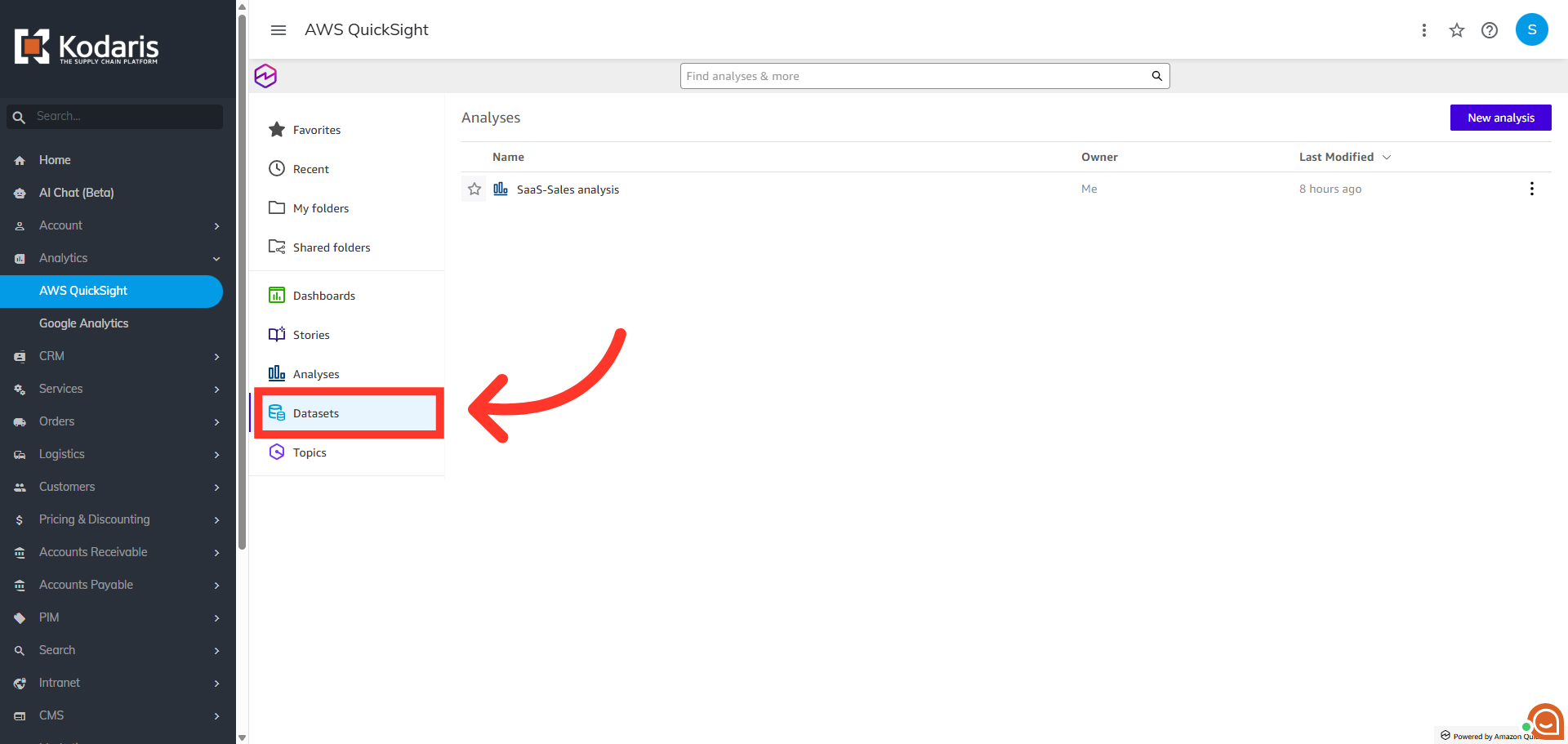Image resolution: width=1568 pixels, height=744 pixels.
Task: Expand the CRM menu chevron
Action: tap(216, 357)
